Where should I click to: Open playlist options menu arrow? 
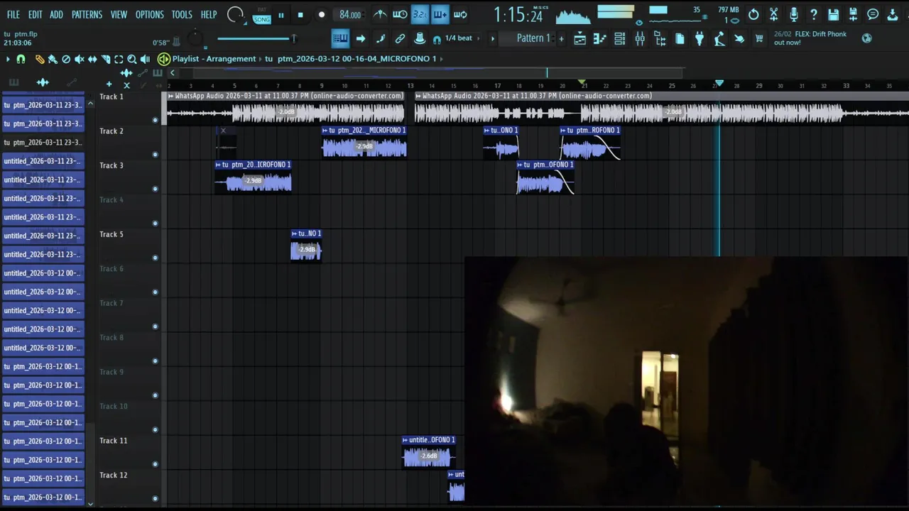[8, 60]
